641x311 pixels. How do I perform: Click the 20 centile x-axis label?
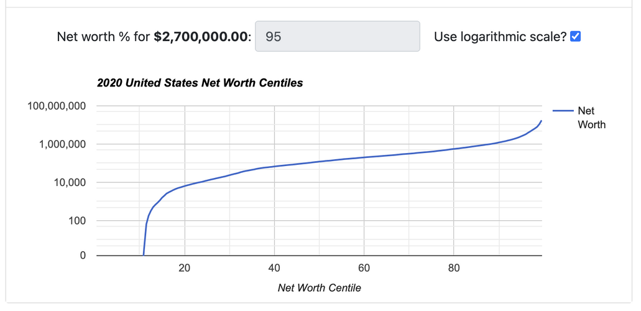[185, 269]
